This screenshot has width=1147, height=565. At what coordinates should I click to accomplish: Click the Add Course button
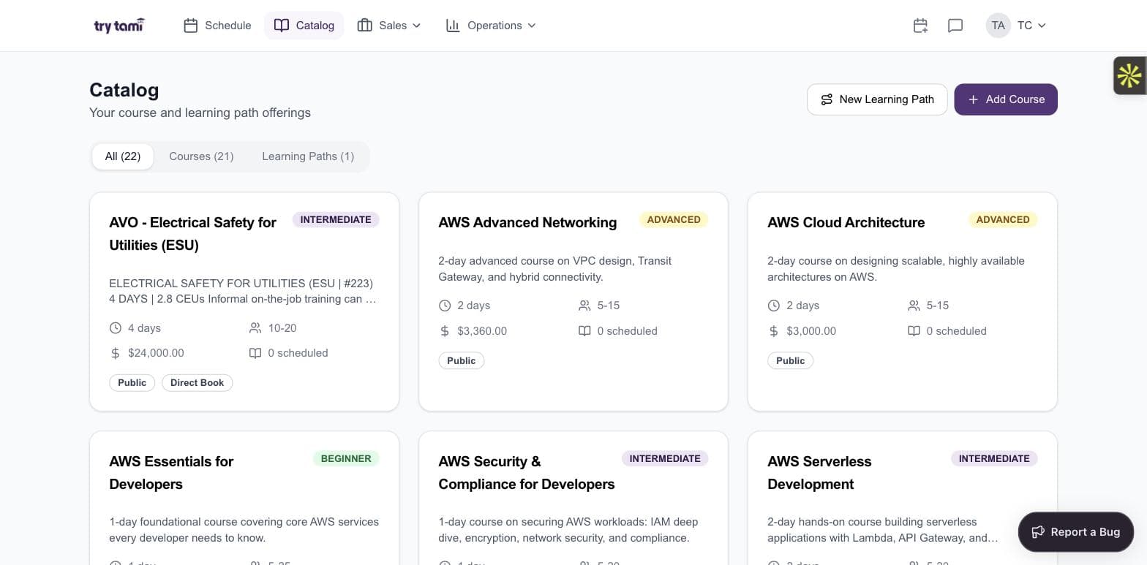click(1006, 99)
